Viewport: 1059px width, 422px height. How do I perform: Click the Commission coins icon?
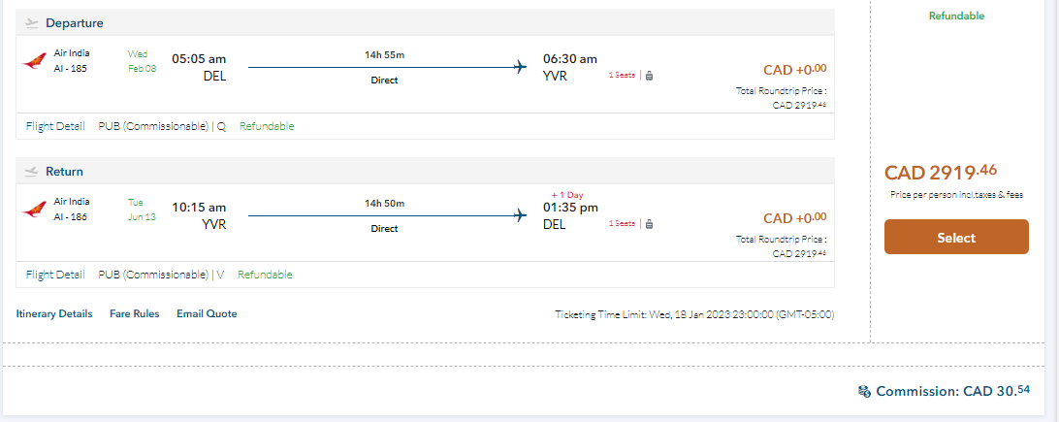pos(864,392)
